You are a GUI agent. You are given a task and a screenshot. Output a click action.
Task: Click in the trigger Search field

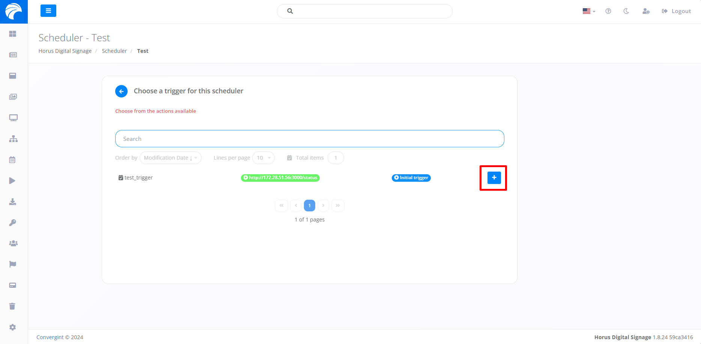tap(309, 139)
